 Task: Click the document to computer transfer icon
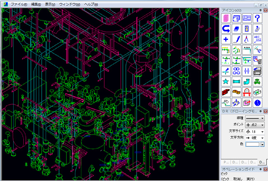tap(257, 60)
